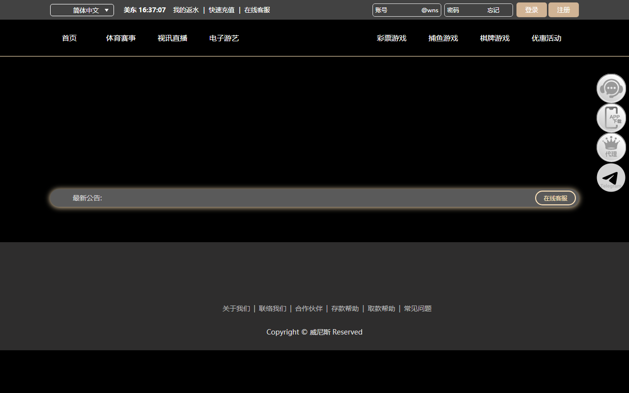Open 取款帮助 footer link
The image size is (629, 393).
tap(381, 309)
